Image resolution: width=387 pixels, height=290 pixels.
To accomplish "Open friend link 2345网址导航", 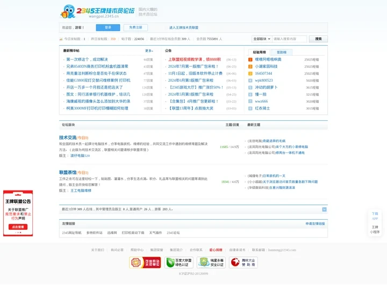I will [71, 233].
